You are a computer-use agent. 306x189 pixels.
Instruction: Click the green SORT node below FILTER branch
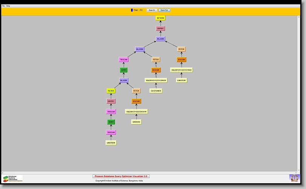pos(111,122)
